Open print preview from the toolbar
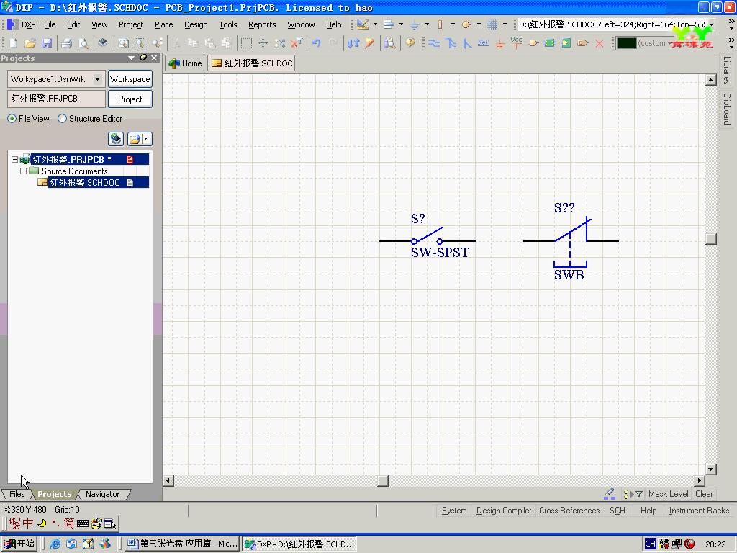Image resolution: width=737 pixels, height=553 pixels. click(x=83, y=43)
